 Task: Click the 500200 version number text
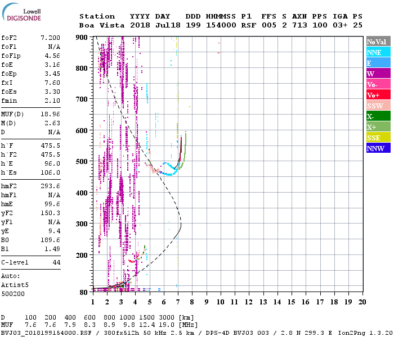13,294
